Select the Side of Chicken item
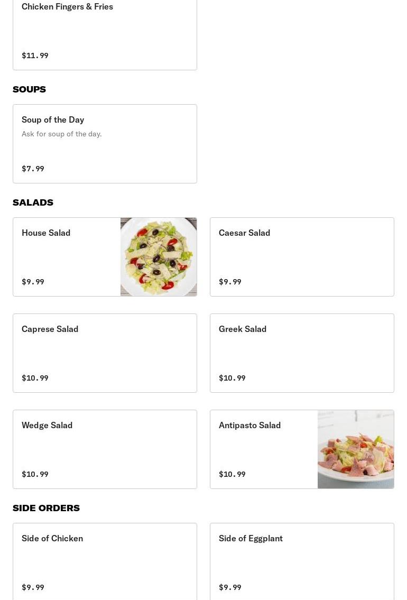The width and height of the screenshot is (407, 600). point(52,538)
